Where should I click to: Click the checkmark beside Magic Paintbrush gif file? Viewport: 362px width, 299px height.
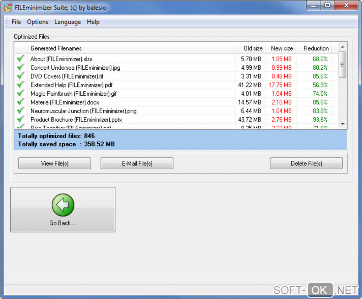21,93
